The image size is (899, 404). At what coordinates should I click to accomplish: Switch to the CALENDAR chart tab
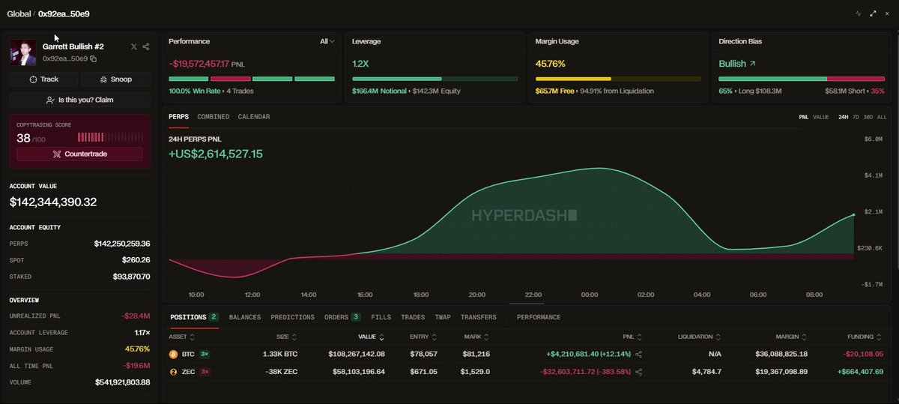coord(254,117)
